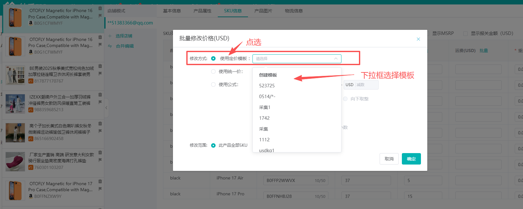Enable the 显示MSRP checkbox

[x=427, y=33]
